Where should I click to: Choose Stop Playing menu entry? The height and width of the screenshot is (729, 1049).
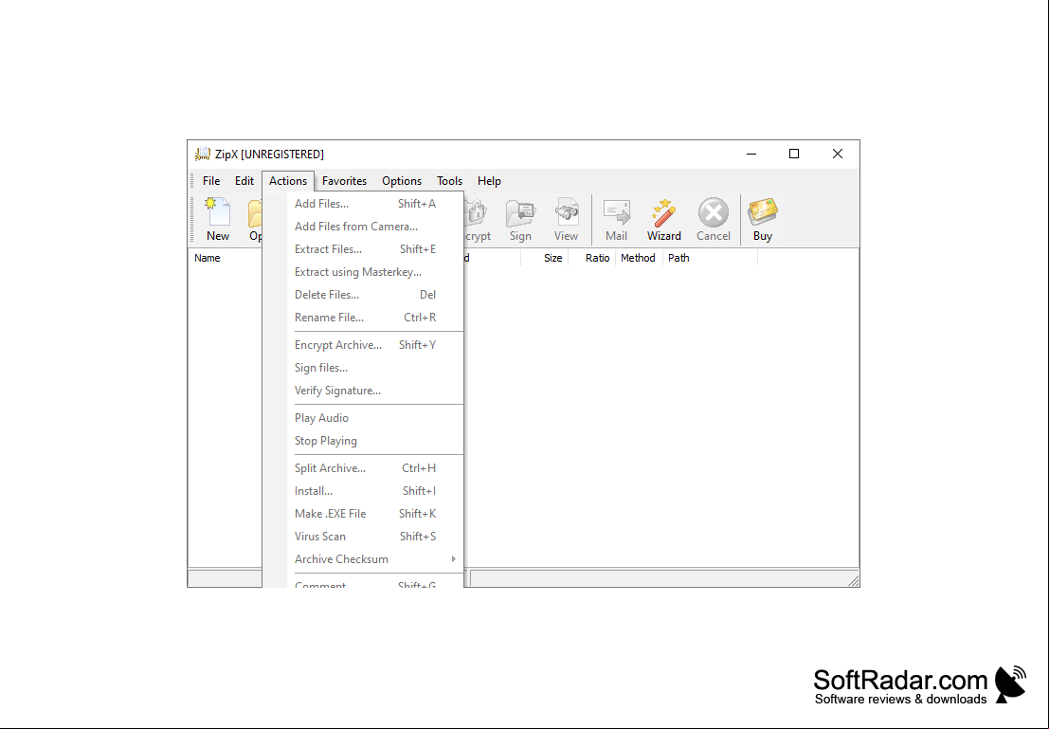(x=363, y=441)
